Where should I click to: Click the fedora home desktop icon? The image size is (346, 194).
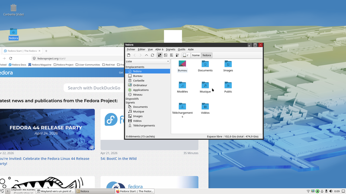pyautogui.click(x=13, y=34)
